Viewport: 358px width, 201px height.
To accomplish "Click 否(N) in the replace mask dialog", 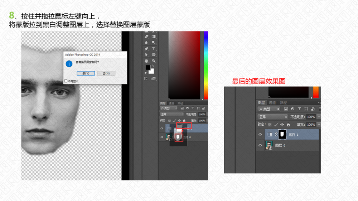I will coord(106,73).
